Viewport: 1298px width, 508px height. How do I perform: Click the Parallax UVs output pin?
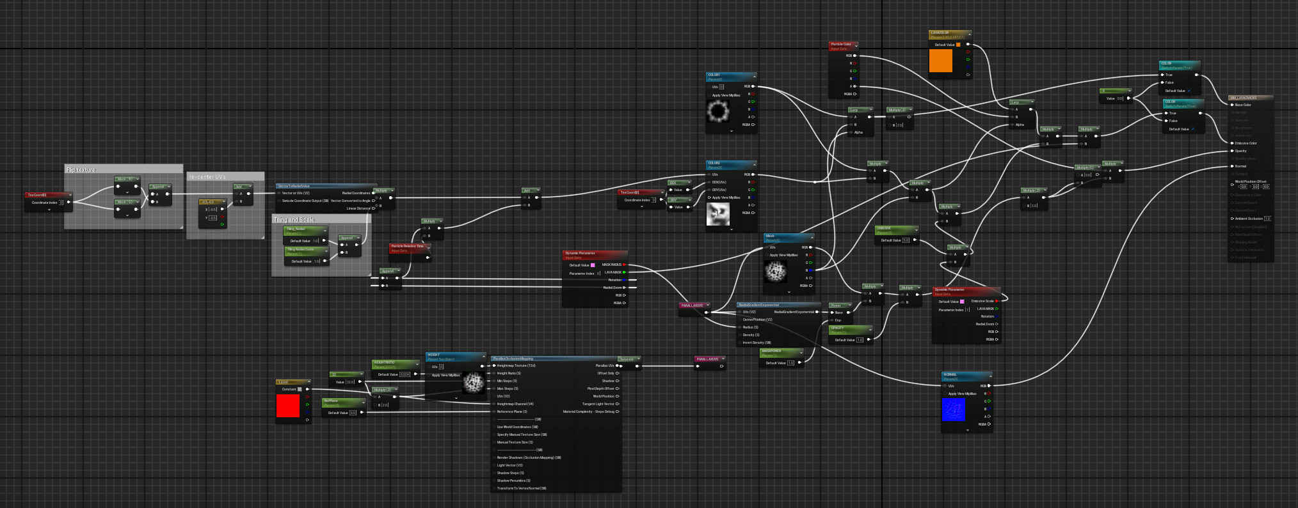tap(618, 366)
